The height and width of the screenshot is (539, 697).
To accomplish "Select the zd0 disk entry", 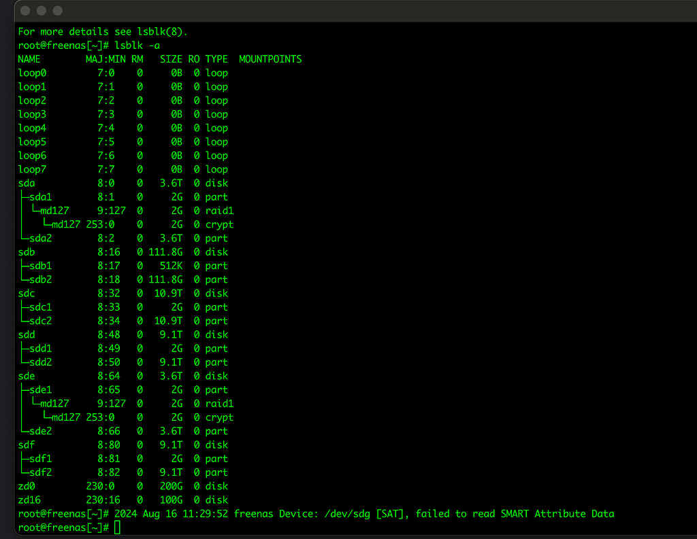I will coord(26,486).
